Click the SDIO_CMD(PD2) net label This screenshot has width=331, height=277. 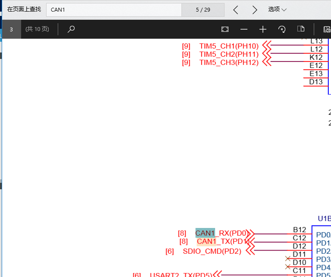[212, 251]
